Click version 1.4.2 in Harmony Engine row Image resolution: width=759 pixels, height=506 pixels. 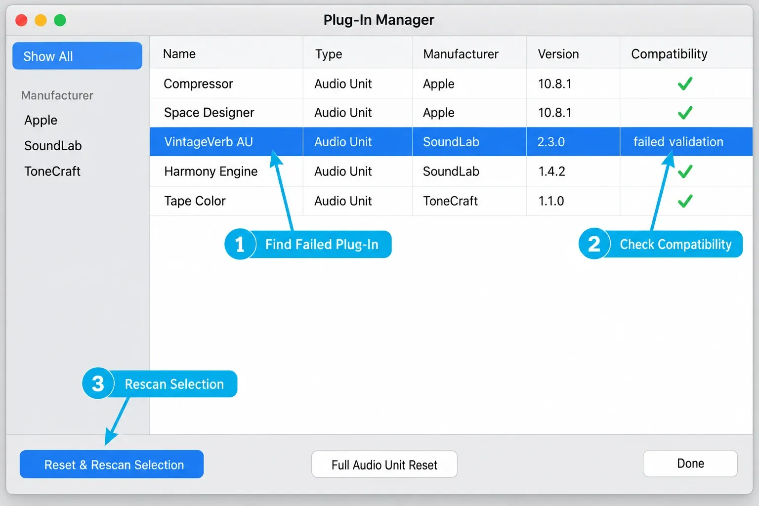click(x=551, y=171)
